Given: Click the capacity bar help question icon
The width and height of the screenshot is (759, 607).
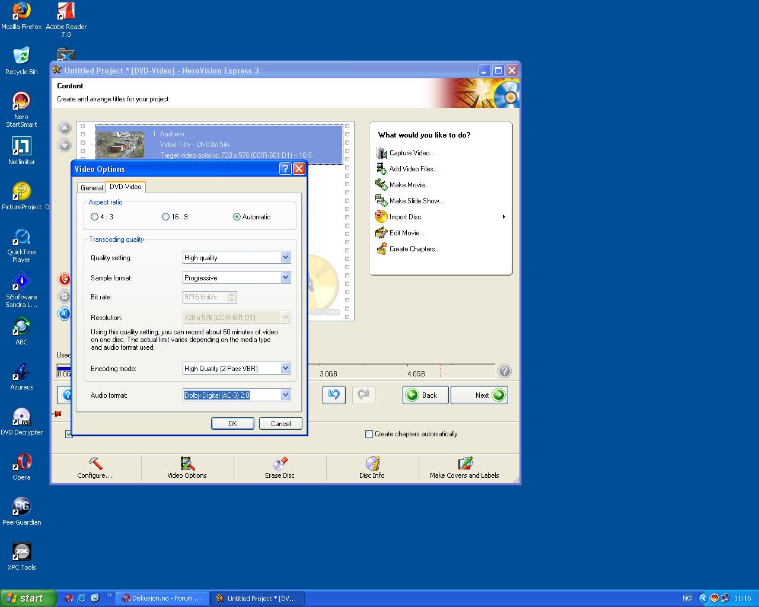Looking at the screenshot, I should (x=505, y=371).
